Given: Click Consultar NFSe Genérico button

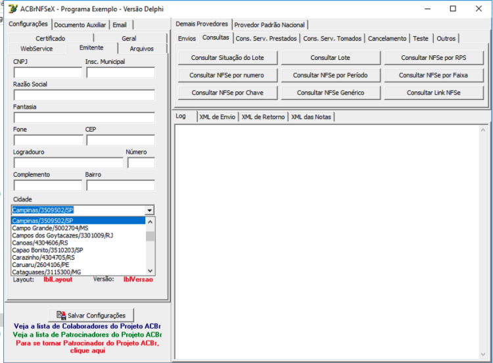Looking at the screenshot, I should (331, 93).
